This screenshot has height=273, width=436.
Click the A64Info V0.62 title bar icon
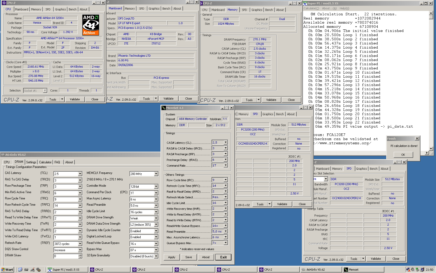tap(3, 155)
